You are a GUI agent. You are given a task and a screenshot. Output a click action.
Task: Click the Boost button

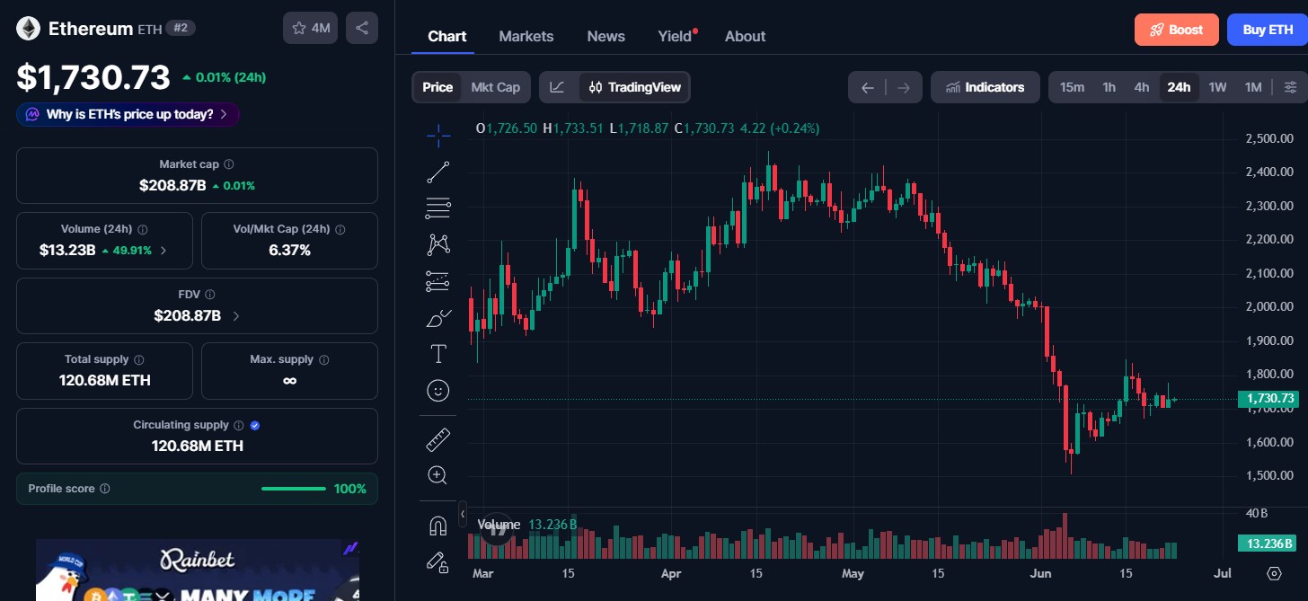point(1177,30)
